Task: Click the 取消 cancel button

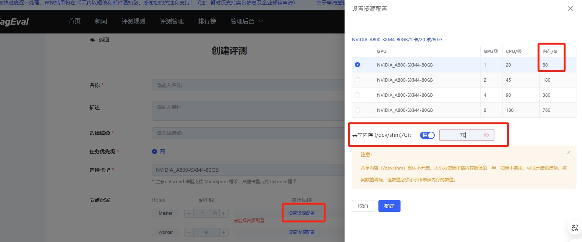Action: pyautogui.click(x=363, y=206)
